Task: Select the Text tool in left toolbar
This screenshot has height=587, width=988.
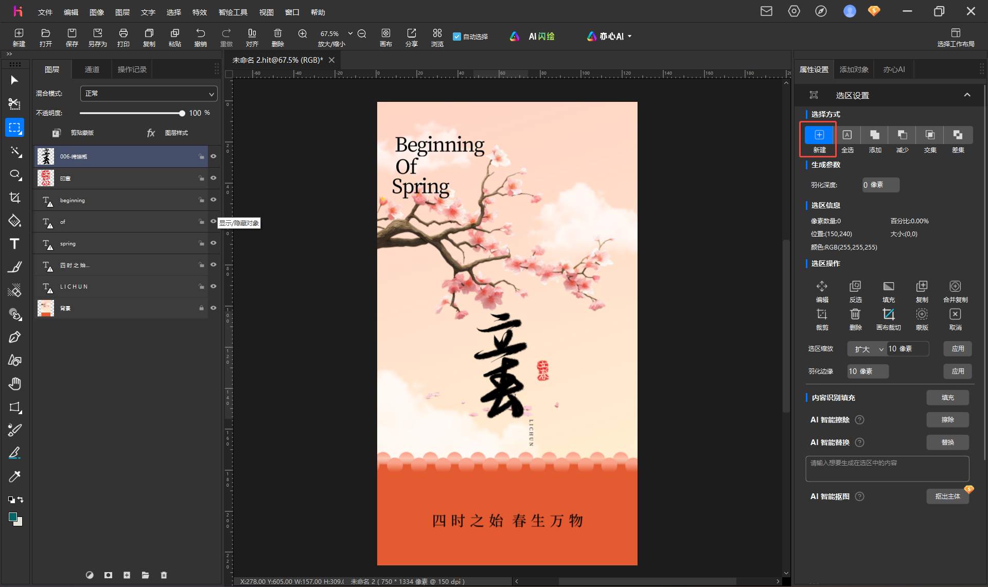Action: tap(14, 244)
